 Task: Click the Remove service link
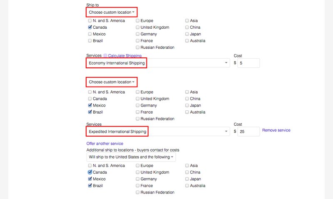pos(276,130)
